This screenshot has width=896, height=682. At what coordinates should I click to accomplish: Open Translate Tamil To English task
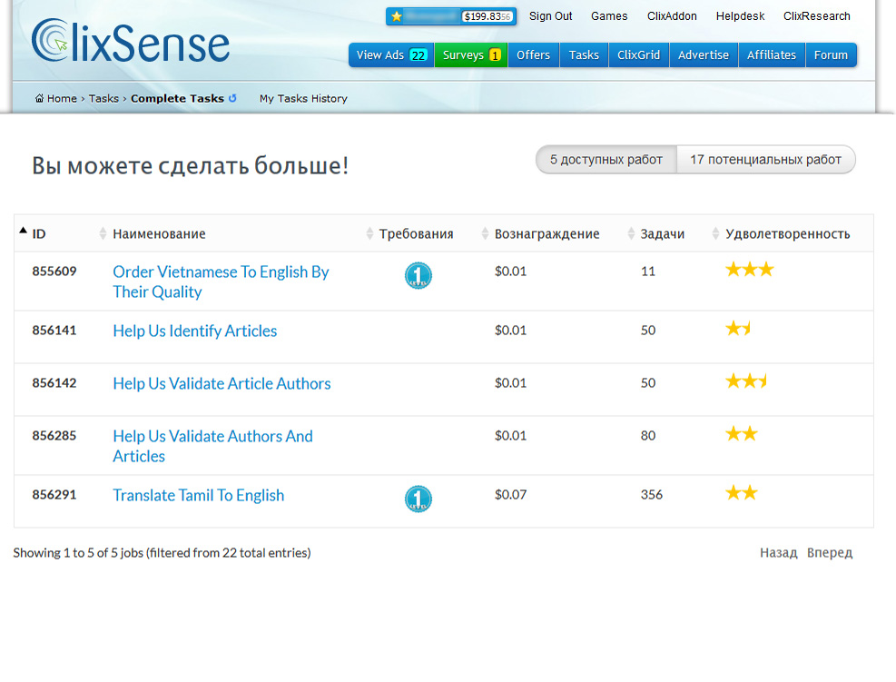tap(198, 495)
